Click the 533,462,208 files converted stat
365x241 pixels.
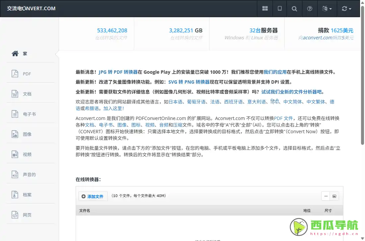click(x=112, y=30)
